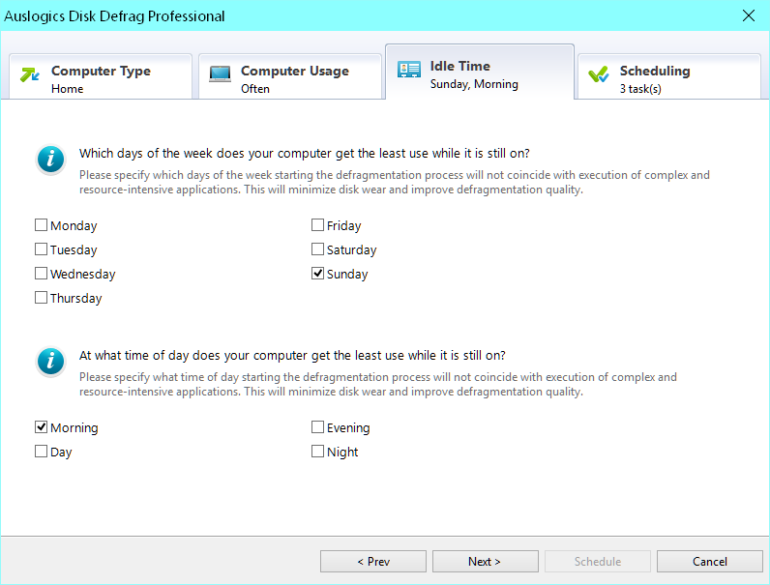Check the Wednesday option

tap(42, 274)
